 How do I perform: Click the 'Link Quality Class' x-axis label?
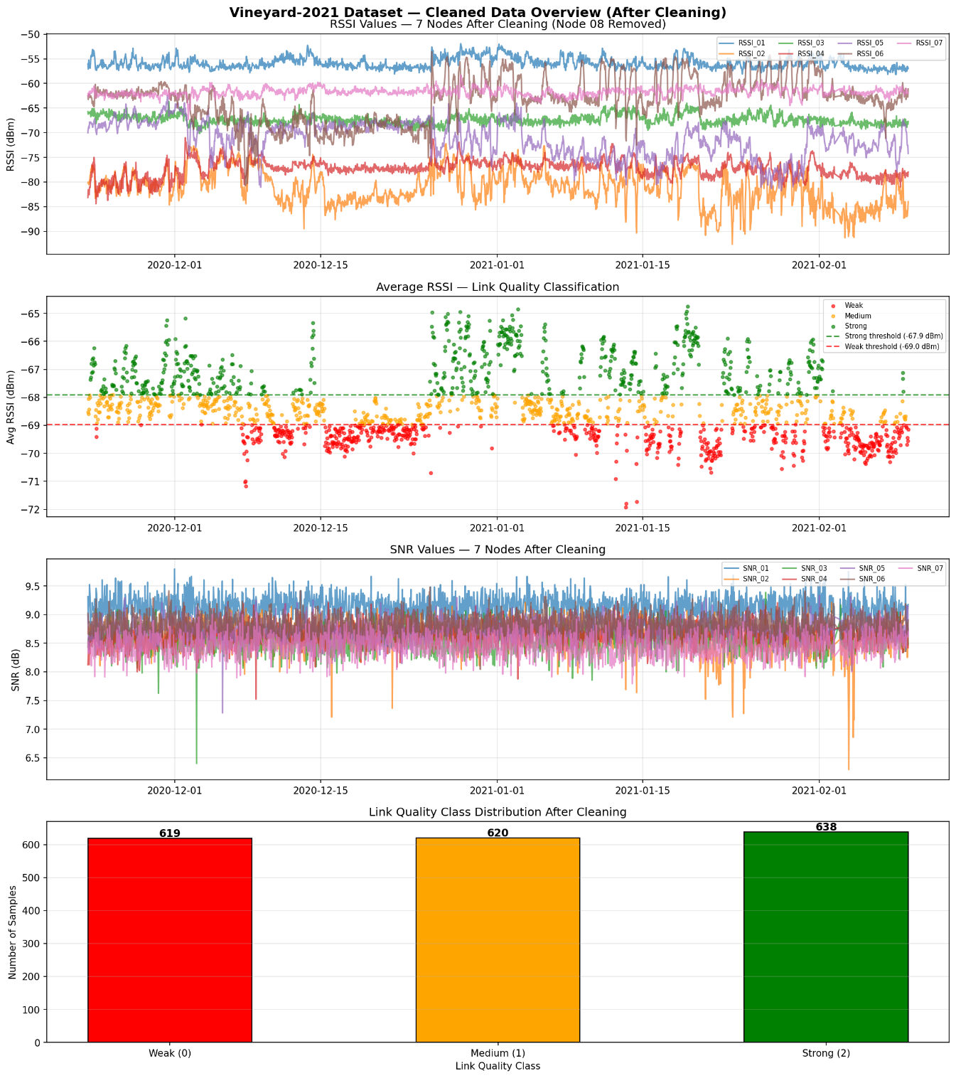pyautogui.click(x=498, y=1066)
